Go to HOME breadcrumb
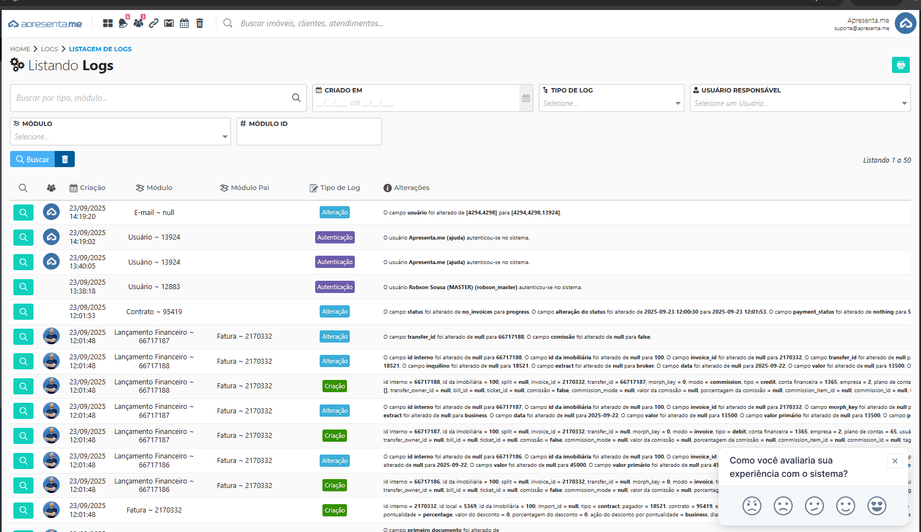921x532 pixels. pos(20,49)
